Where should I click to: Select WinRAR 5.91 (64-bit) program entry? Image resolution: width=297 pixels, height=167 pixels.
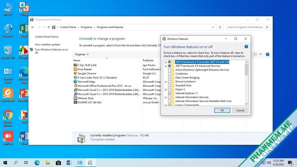pyautogui.click(x=89, y=102)
